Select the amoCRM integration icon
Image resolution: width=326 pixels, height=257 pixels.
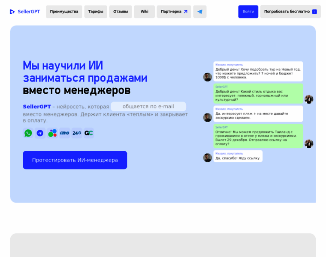pyautogui.click(x=64, y=133)
